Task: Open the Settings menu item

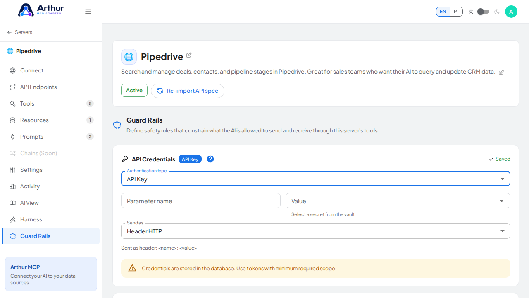Action: point(51,170)
